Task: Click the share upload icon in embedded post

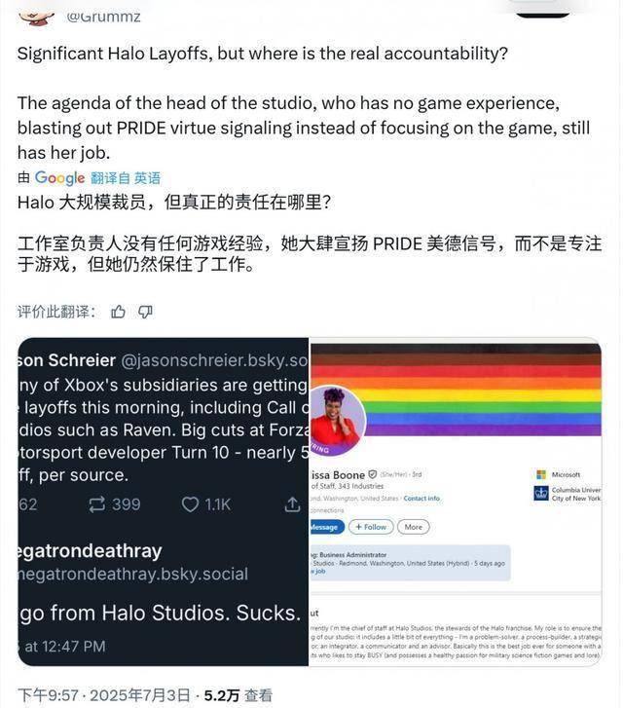Action: point(293,504)
